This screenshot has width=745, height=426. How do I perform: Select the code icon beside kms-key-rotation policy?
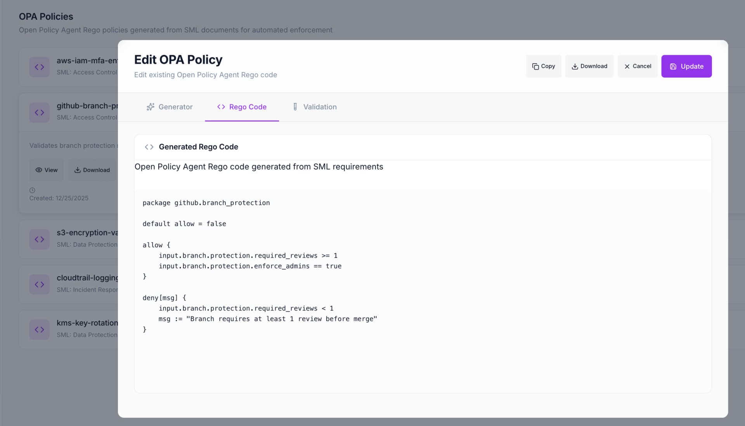pyautogui.click(x=39, y=329)
